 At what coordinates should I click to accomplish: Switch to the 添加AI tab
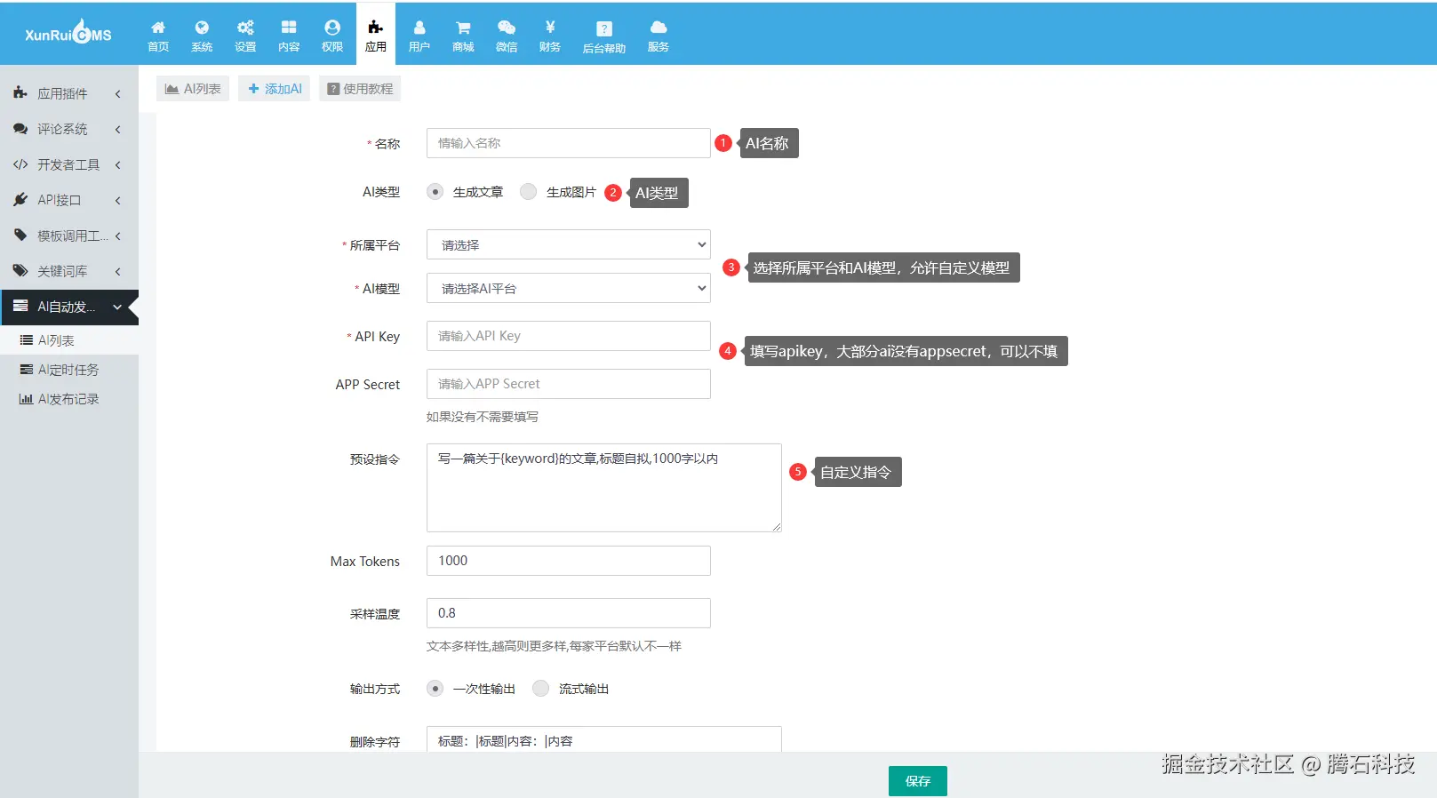coord(275,89)
